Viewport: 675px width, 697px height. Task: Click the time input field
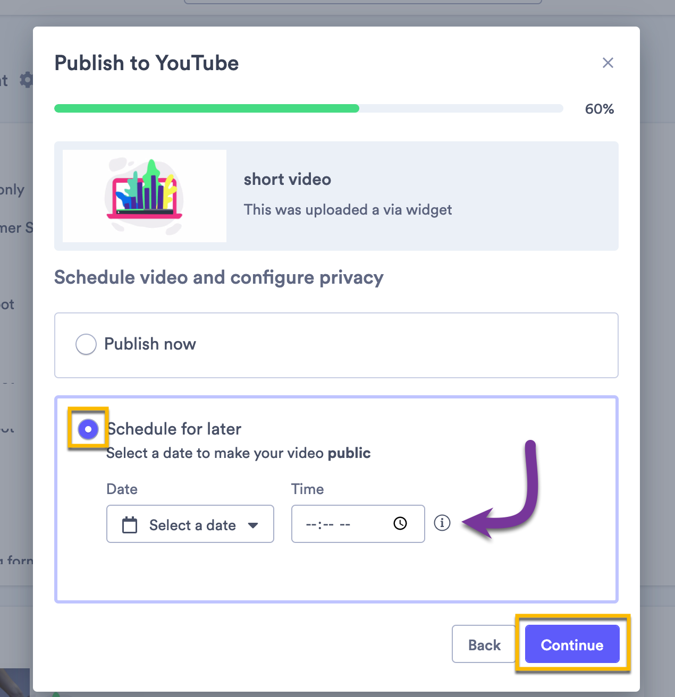pos(358,524)
